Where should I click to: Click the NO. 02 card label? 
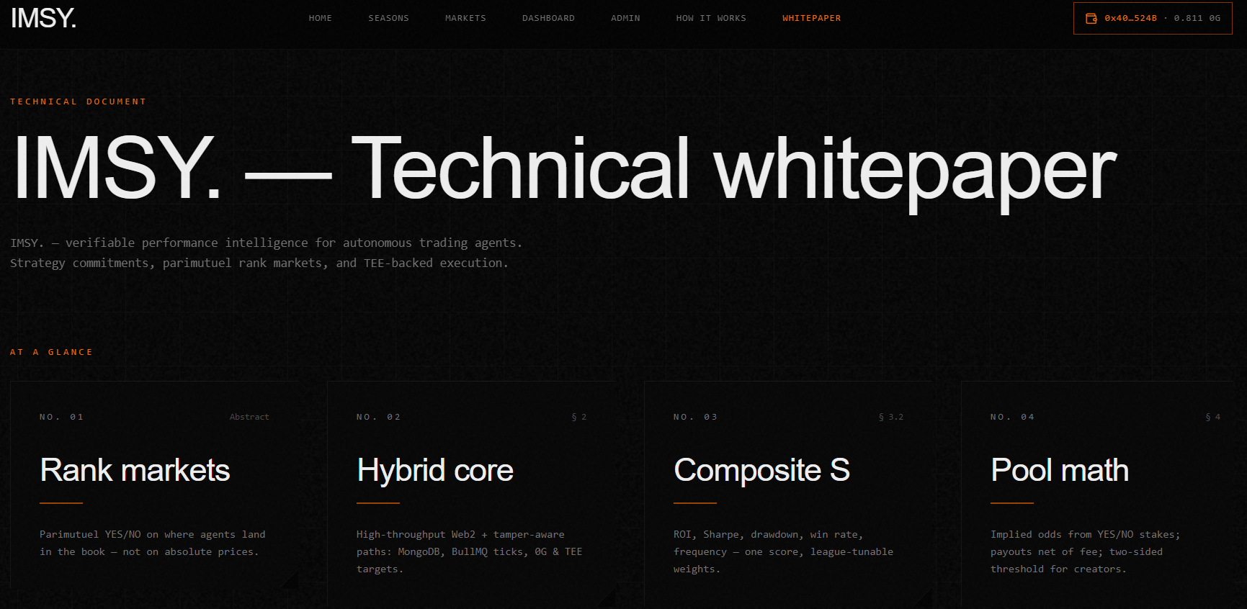tap(378, 417)
